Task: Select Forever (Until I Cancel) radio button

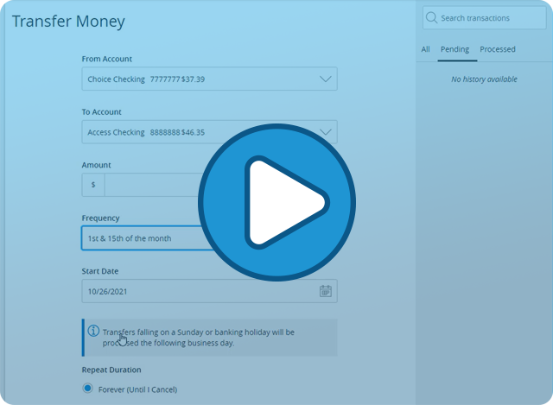Action: point(87,388)
